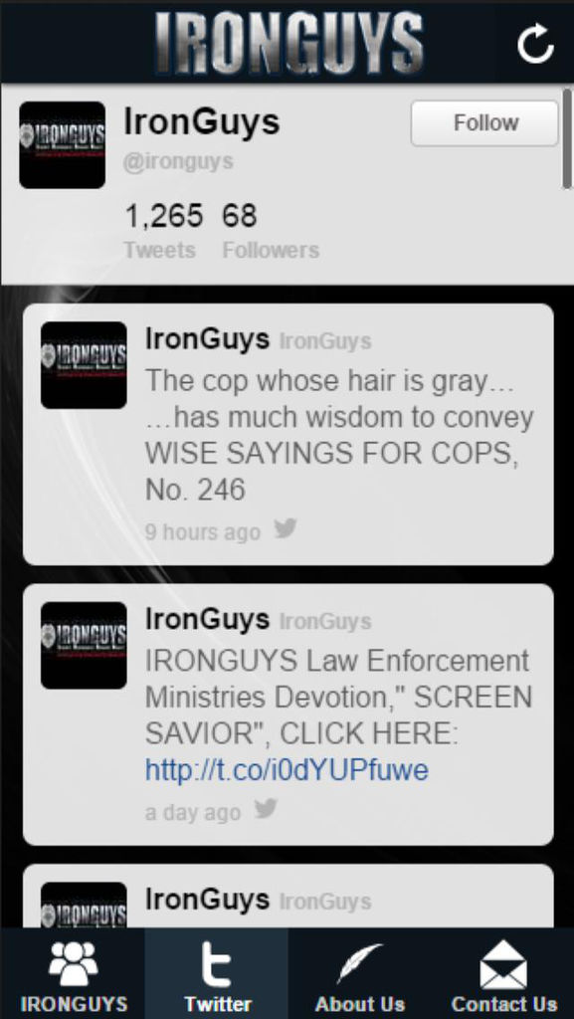The height and width of the screenshot is (1019, 574).
Task: Click the 'a day ago' timestamp
Action: (193, 812)
